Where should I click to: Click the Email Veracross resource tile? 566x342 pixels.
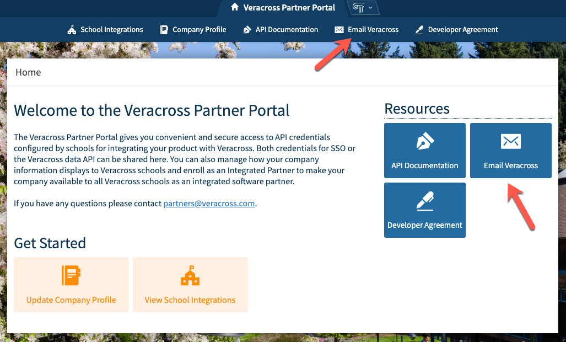click(x=510, y=151)
